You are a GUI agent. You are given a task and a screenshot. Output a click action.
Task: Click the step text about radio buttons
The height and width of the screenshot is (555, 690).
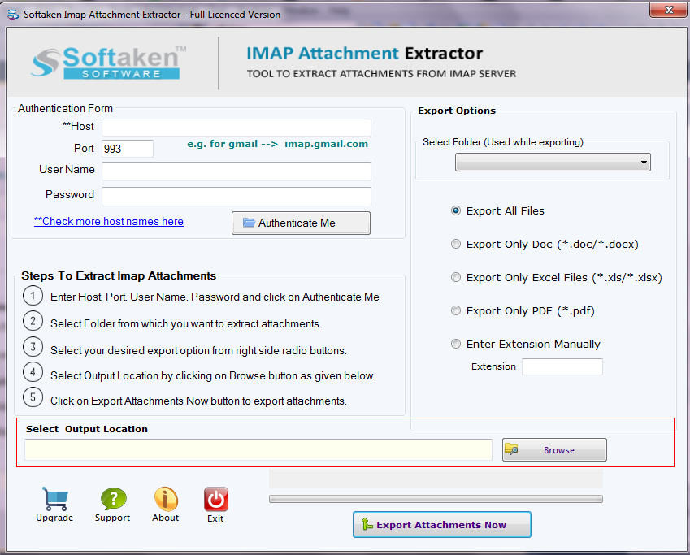point(198,351)
